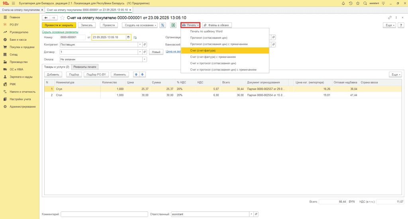This screenshot has height=219, width=408.
Task: Click into the Комментарий input field
Action: coord(104,214)
